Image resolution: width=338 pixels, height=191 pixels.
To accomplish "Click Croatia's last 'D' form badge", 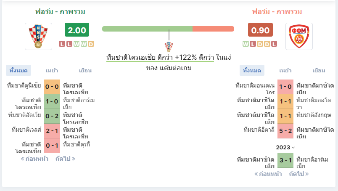I will [91, 44].
